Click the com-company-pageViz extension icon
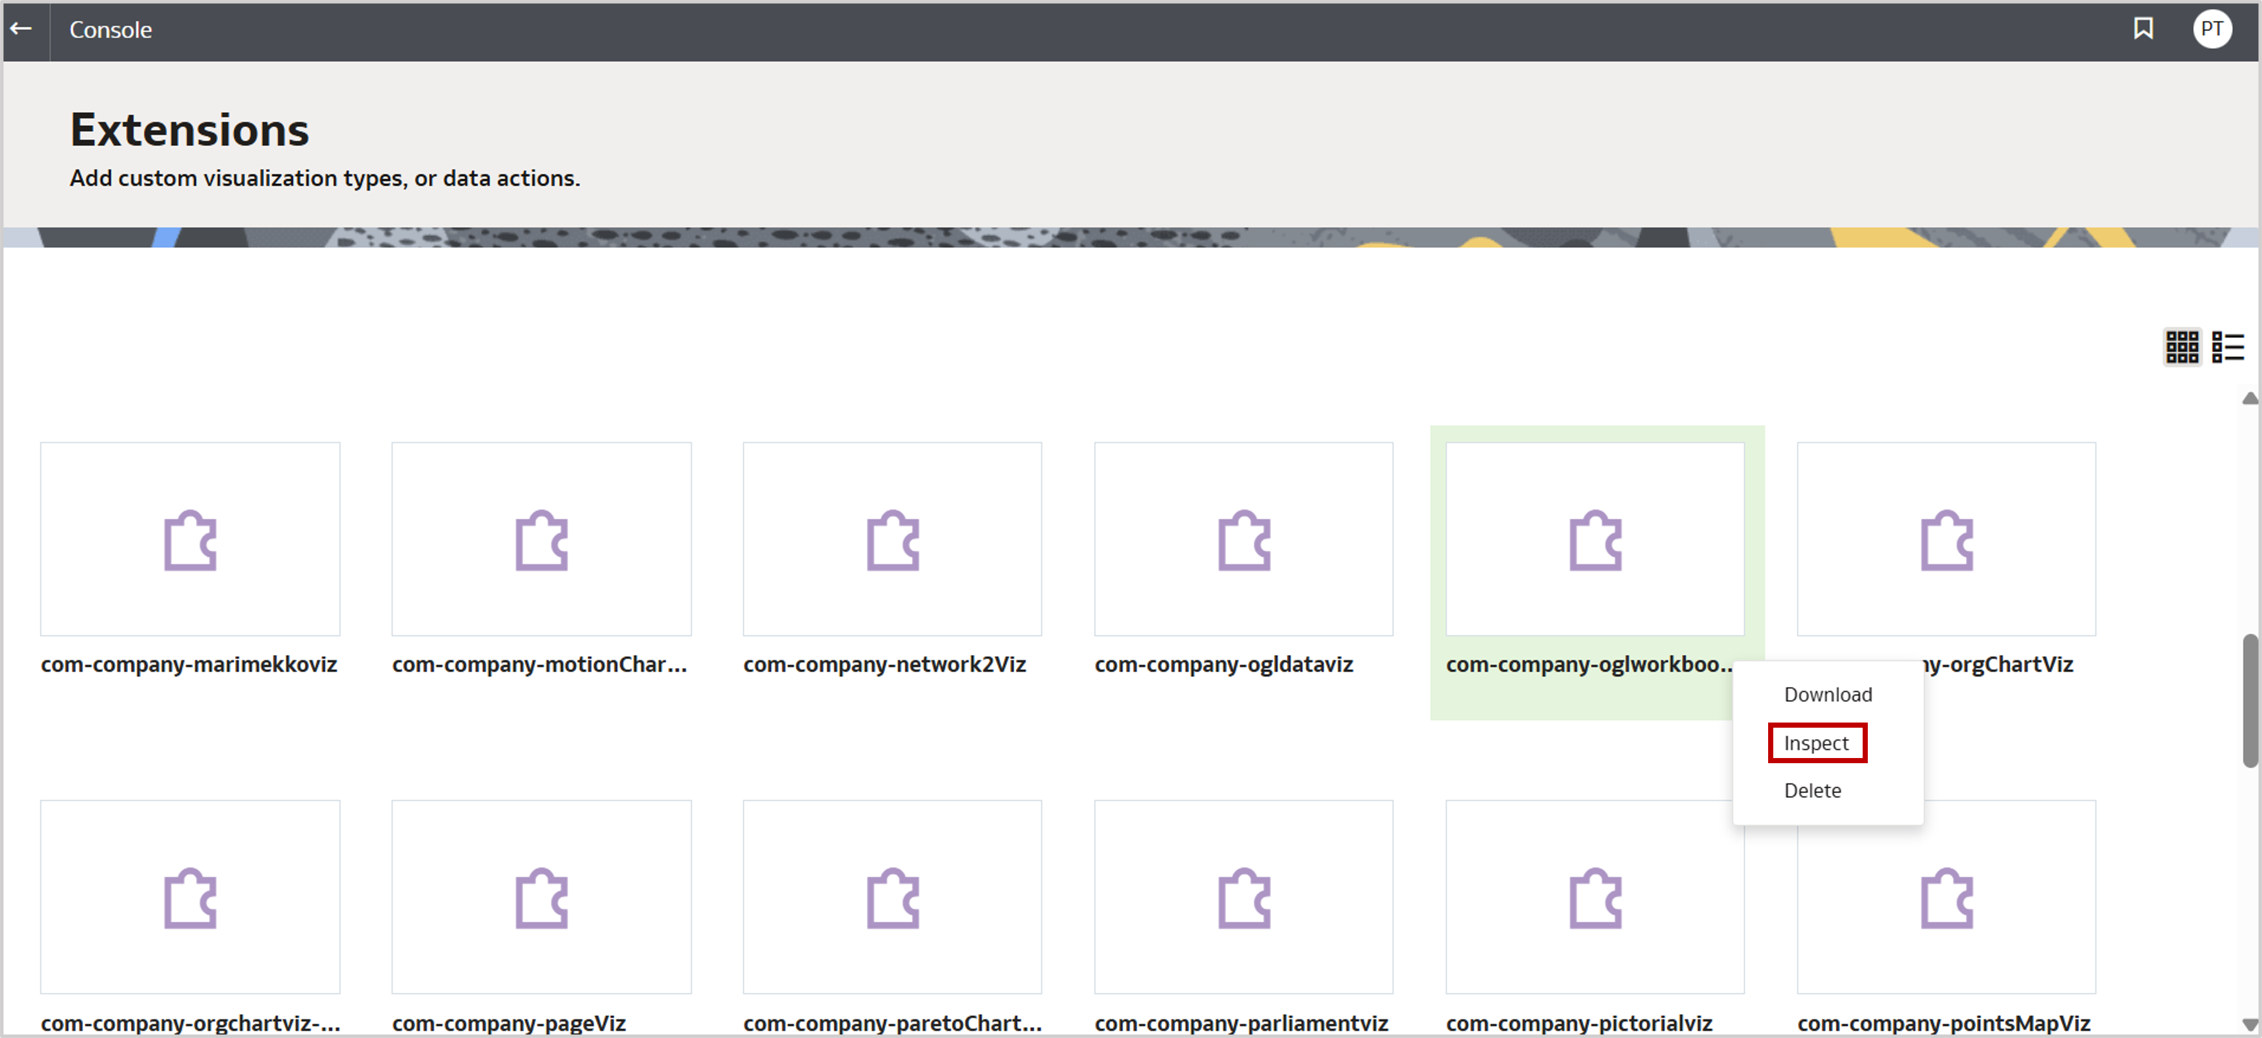2262x1038 pixels. pos(541,897)
